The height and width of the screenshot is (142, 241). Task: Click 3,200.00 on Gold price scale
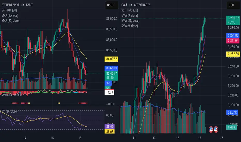coord(233,105)
